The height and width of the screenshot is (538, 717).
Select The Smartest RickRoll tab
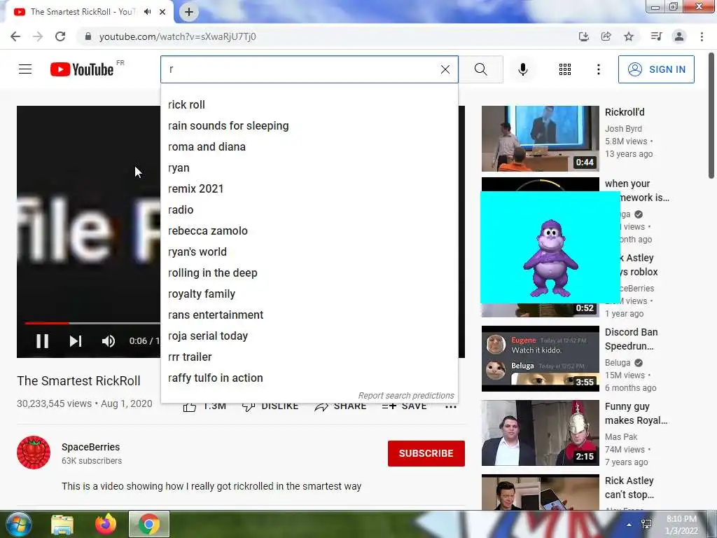[x=83, y=12]
